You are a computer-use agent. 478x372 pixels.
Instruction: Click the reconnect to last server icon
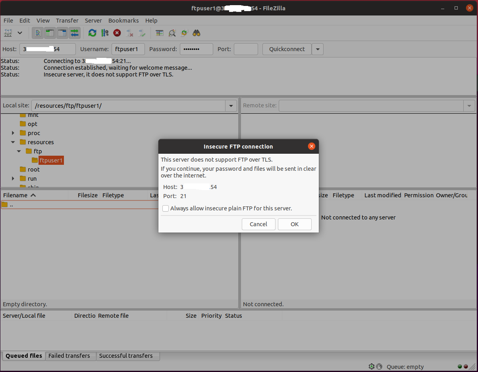(x=142, y=33)
